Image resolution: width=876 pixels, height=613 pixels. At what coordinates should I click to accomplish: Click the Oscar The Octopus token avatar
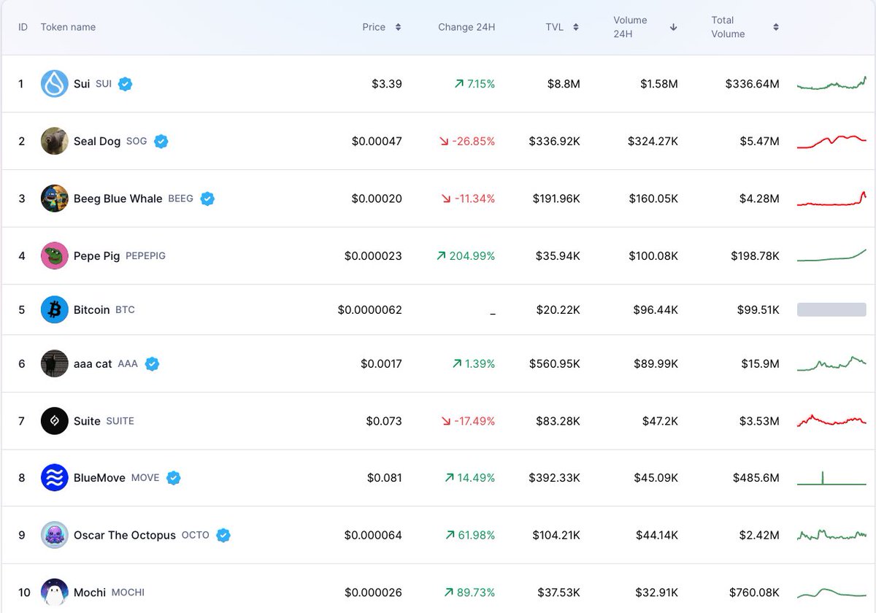tap(55, 535)
